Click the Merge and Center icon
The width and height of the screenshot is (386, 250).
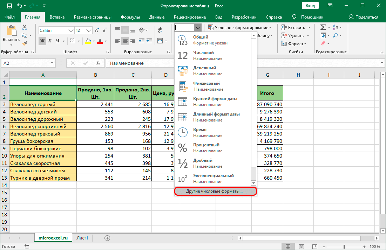click(160, 41)
